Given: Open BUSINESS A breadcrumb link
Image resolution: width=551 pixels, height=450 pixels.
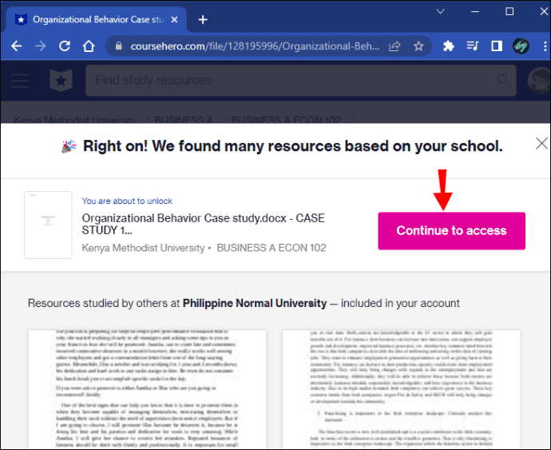Looking at the screenshot, I should 184,120.
